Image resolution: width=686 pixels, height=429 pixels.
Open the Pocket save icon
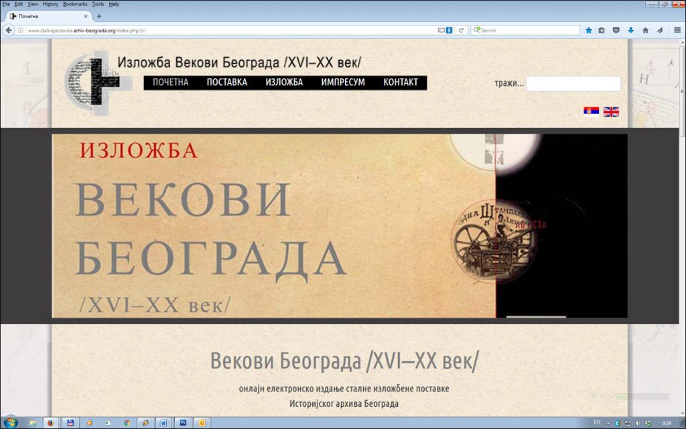point(616,30)
